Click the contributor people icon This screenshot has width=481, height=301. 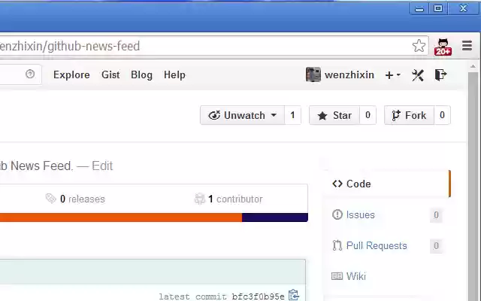click(x=199, y=199)
